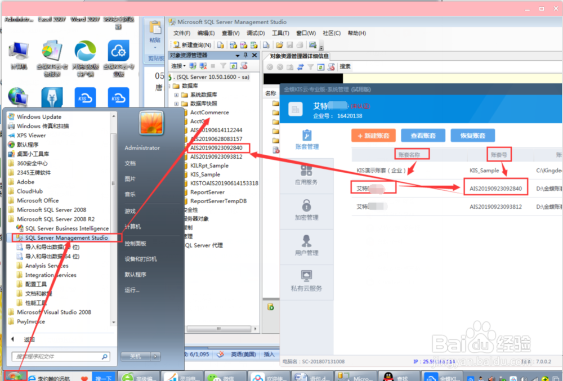Open Community menu in SSMS
This screenshot has height=381, width=563.
332,33
